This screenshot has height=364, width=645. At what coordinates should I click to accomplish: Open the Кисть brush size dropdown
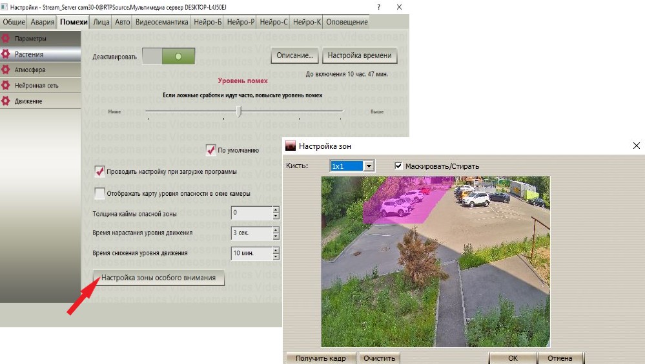[369, 166]
